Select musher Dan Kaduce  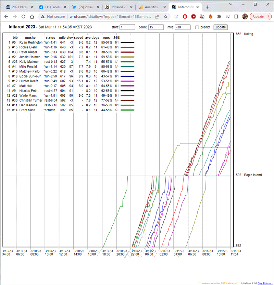click(28, 105)
